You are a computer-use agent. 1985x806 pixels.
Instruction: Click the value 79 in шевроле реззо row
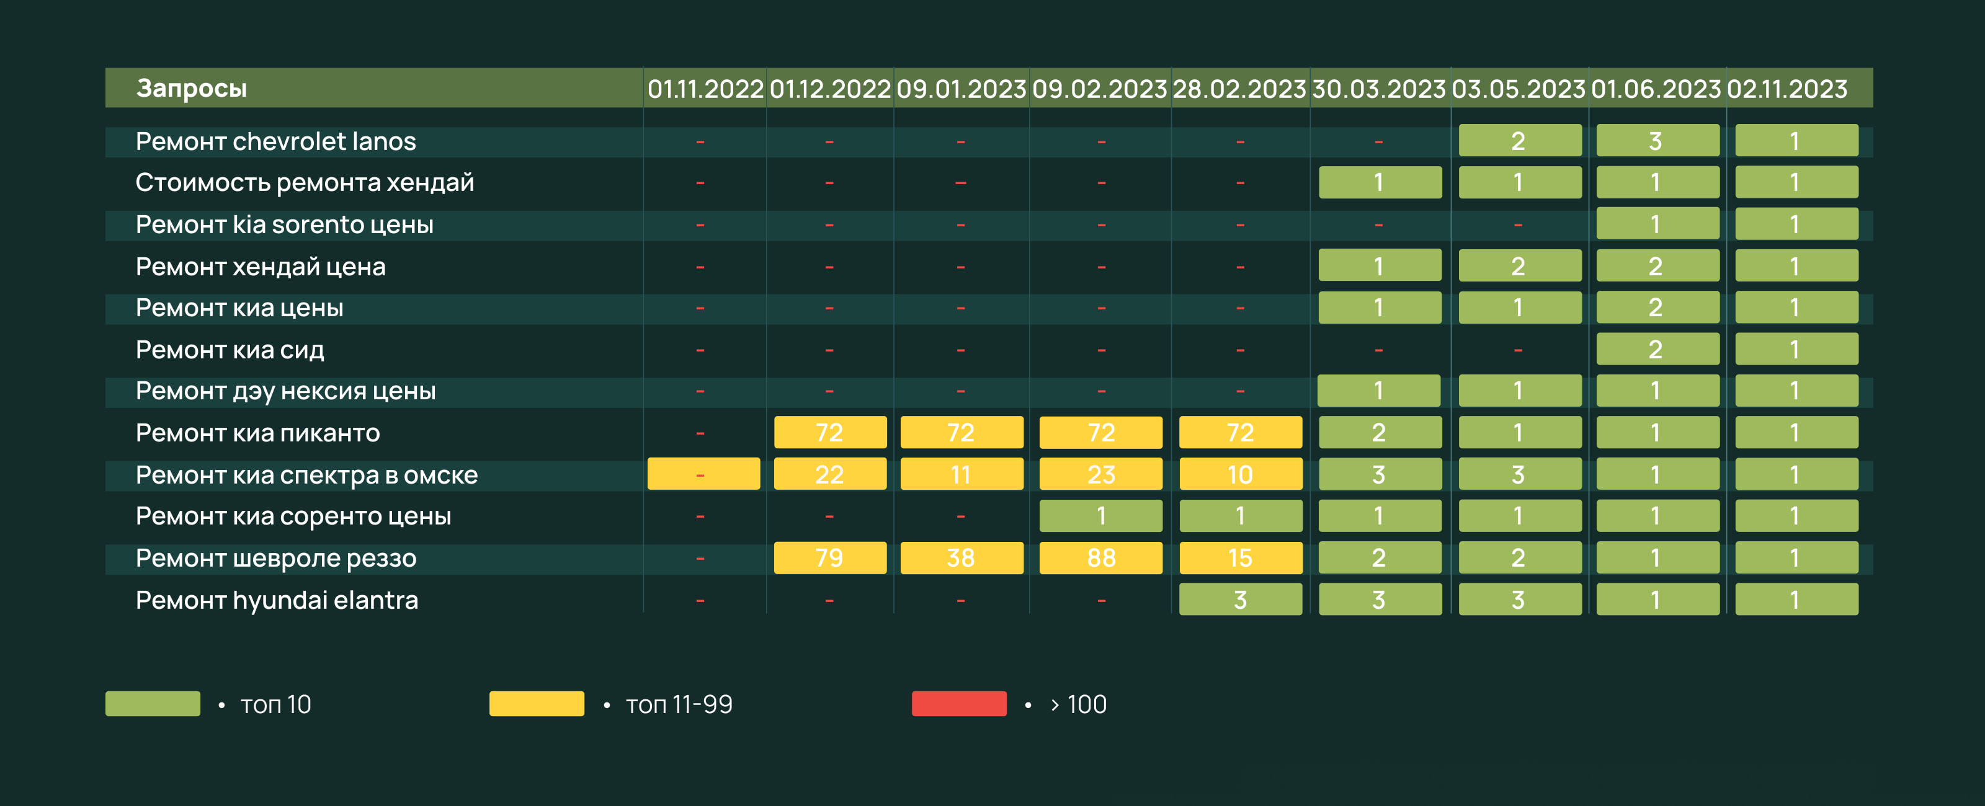[830, 558]
